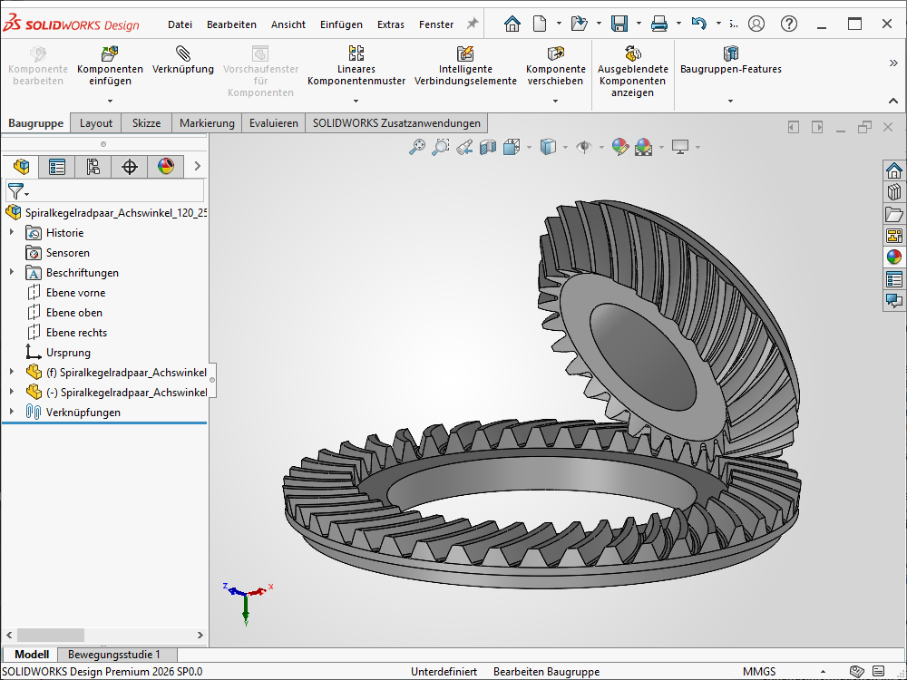Image resolution: width=907 pixels, height=680 pixels.
Task: Expand the Historie tree node
Action: pos(12,233)
